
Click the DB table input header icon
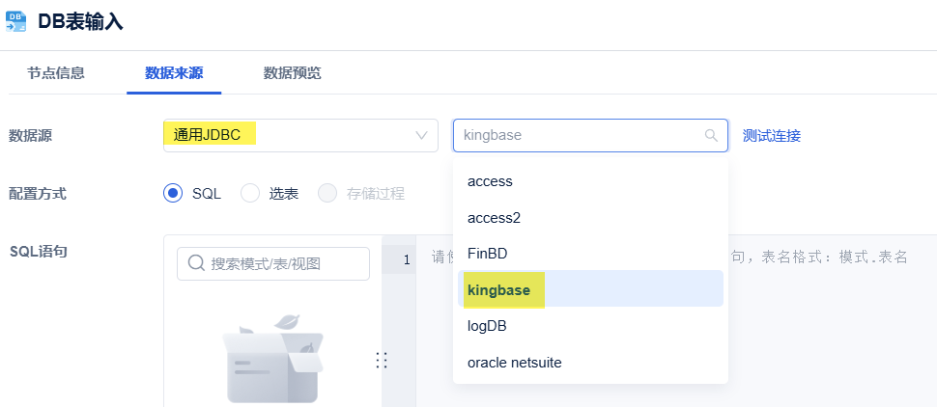click(x=16, y=20)
